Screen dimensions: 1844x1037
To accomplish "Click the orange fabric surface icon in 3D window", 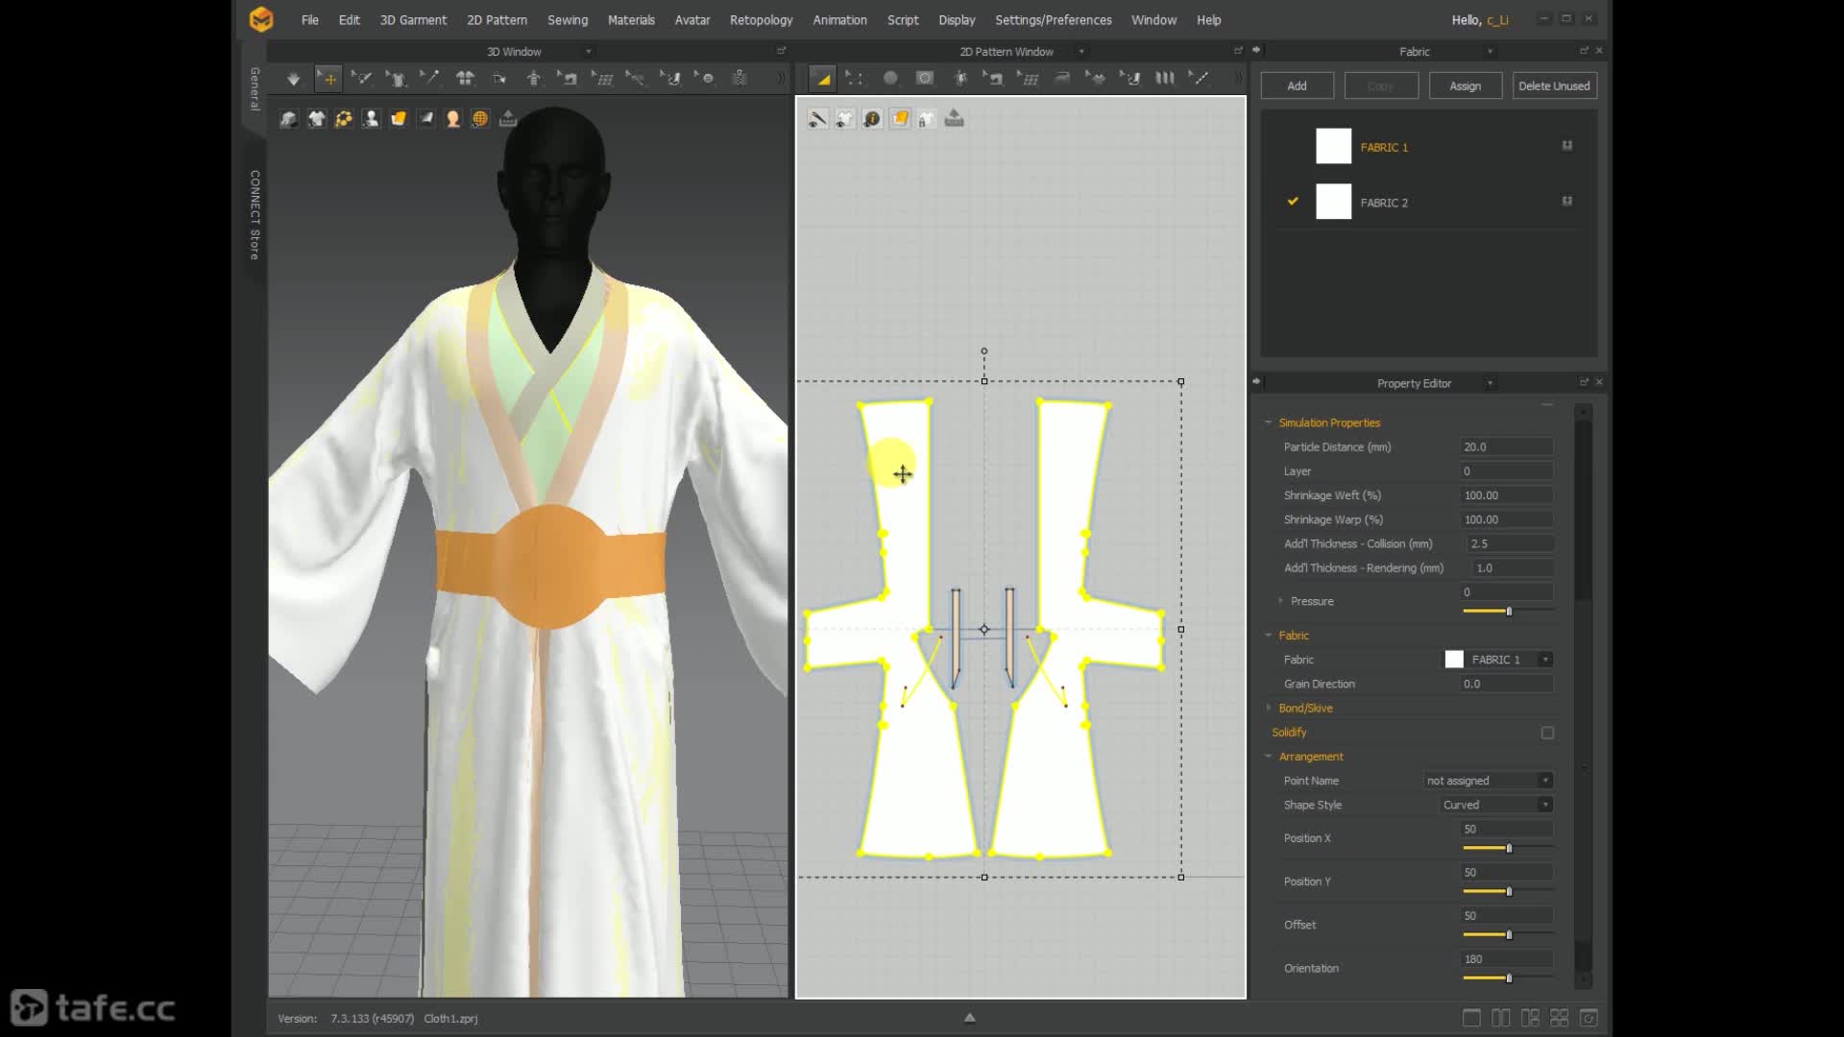I will pyautogui.click(x=398, y=119).
